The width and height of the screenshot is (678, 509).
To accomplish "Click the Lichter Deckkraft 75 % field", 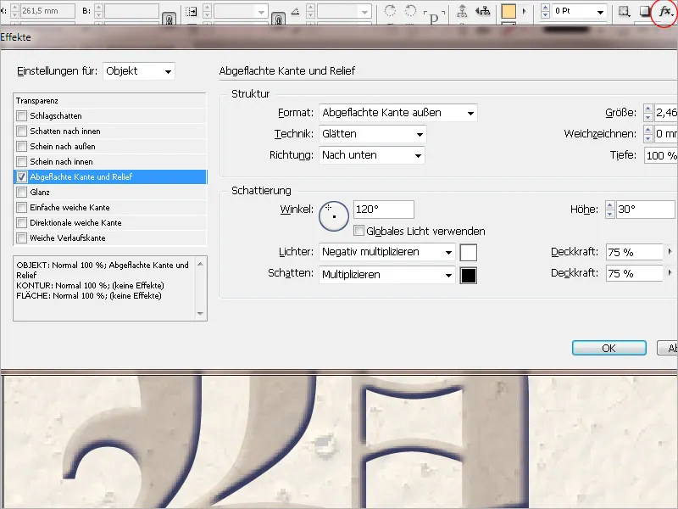I will pyautogui.click(x=635, y=252).
